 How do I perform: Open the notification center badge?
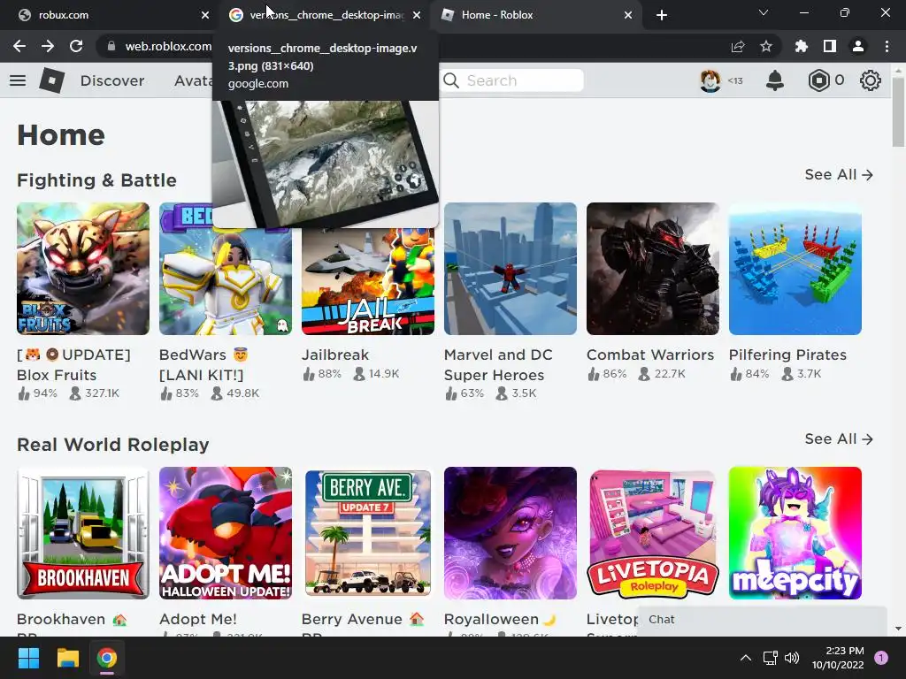point(881,658)
